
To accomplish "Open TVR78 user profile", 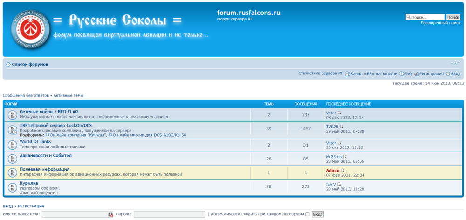I will pos(332,127).
